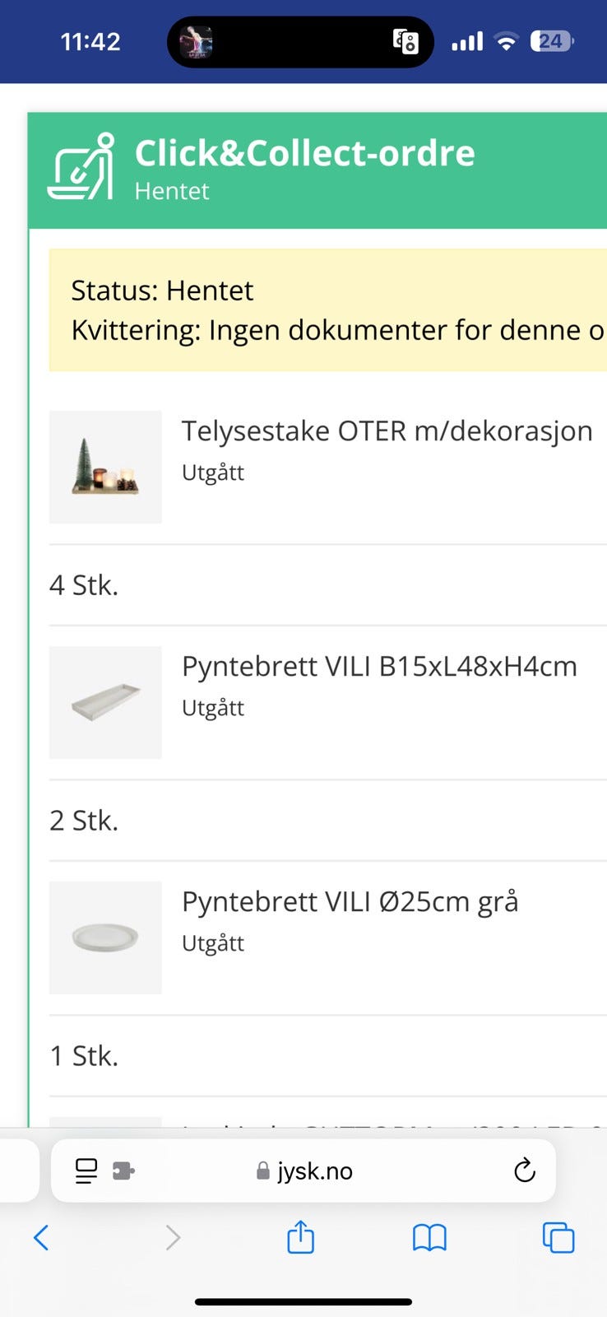Tap the Click&Collect-ordre header title
The height and width of the screenshot is (1317, 607).
click(304, 153)
